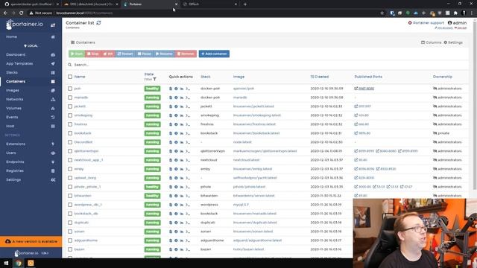
Task: Click the Home icon in the sidebar
Action: (53, 36)
